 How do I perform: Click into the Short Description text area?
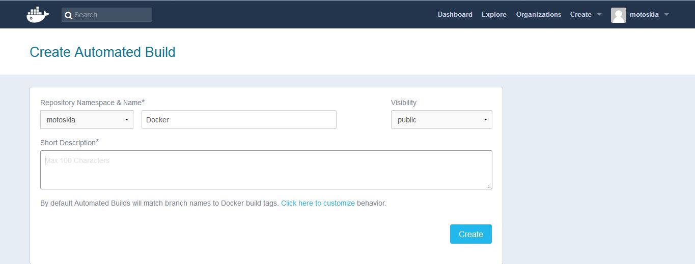pos(266,170)
